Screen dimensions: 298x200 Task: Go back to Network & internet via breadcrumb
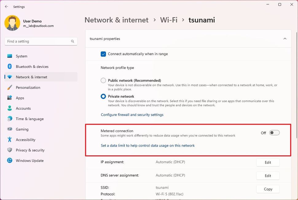click(x=116, y=20)
